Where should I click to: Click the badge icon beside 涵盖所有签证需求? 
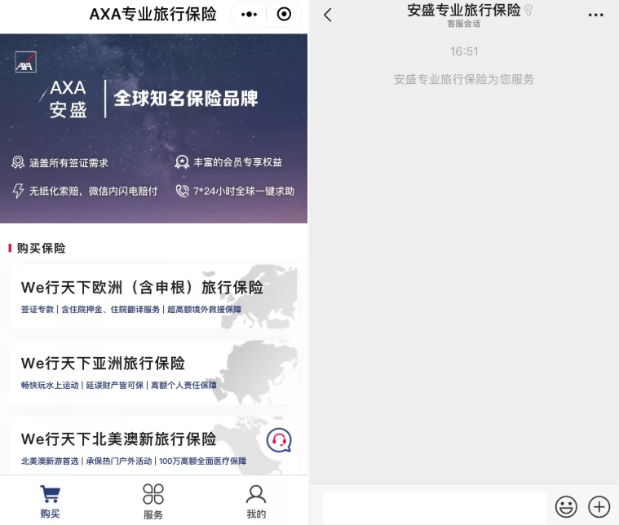click(x=18, y=162)
